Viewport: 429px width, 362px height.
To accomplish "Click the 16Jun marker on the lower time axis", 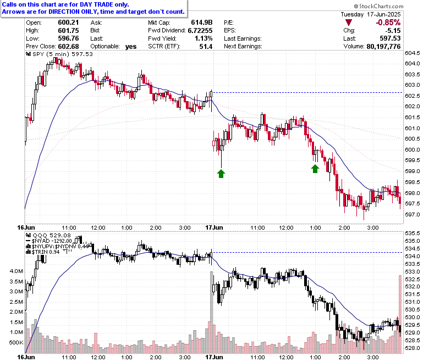I will click(26, 357).
